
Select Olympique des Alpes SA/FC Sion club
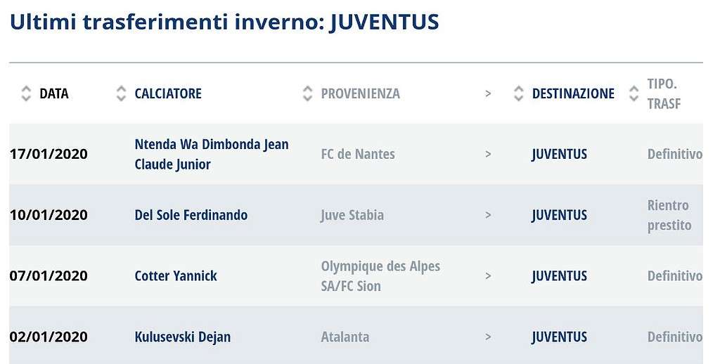pyautogui.click(x=380, y=276)
